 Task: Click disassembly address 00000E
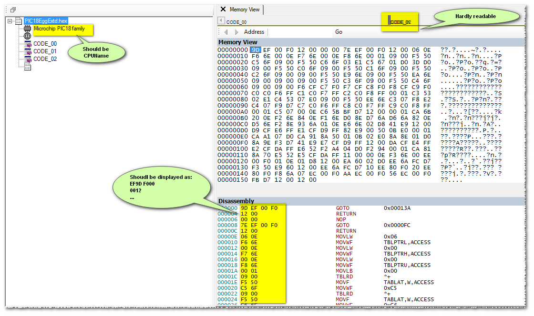click(x=227, y=237)
